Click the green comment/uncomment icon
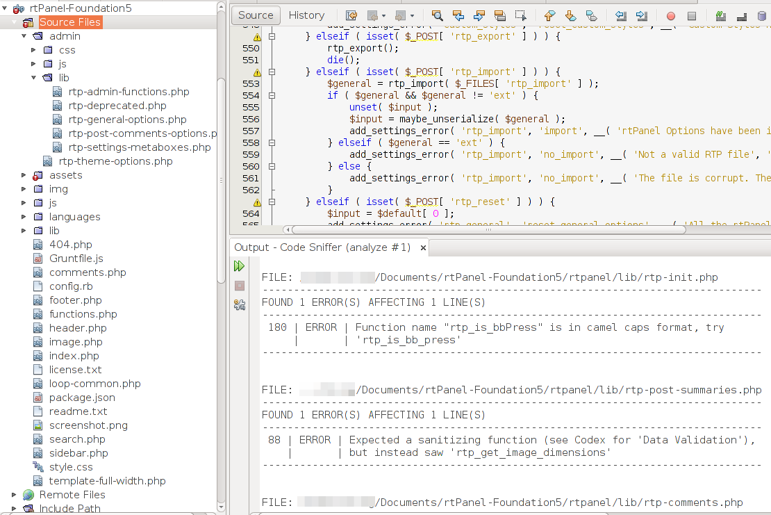Viewport: 771px width, 515px height. tap(721, 16)
